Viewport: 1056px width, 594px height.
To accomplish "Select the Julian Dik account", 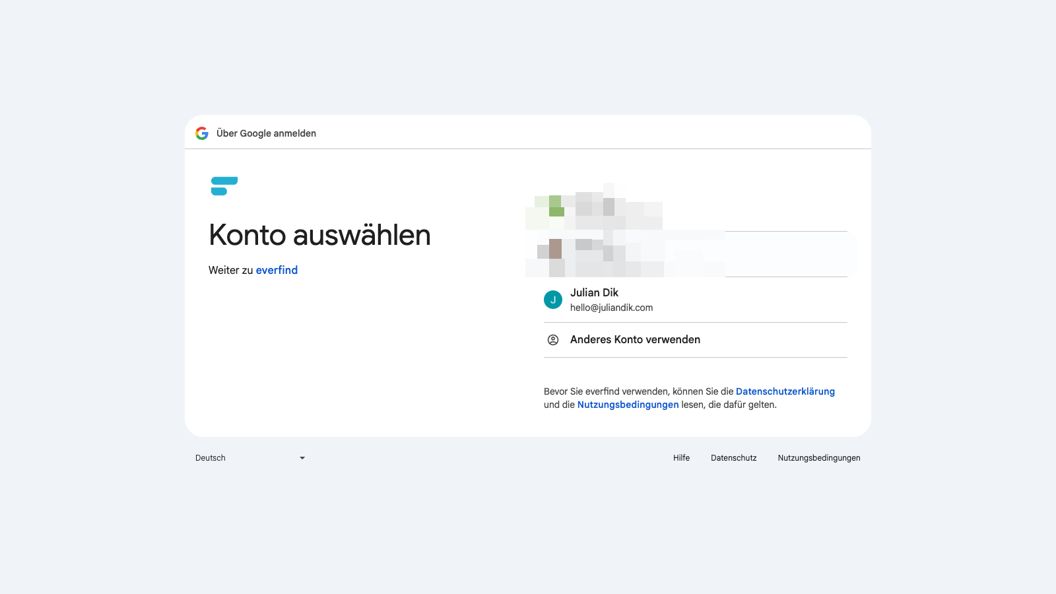I will pos(696,300).
